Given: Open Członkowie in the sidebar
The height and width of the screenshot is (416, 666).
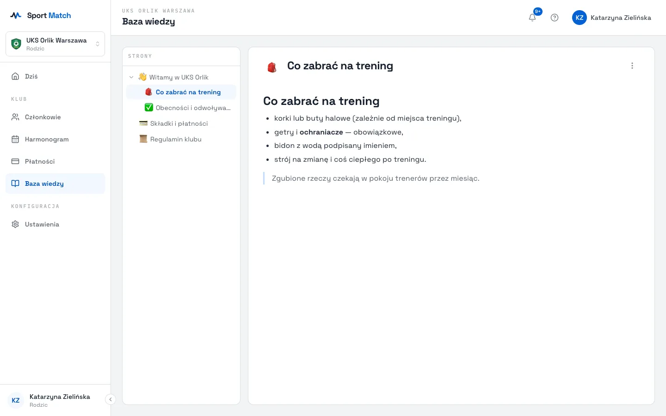Looking at the screenshot, I should click(x=55, y=117).
